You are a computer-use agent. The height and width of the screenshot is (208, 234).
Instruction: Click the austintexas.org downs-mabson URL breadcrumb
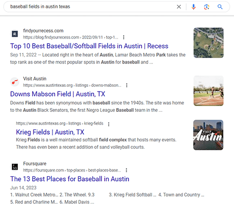[x=72, y=85]
